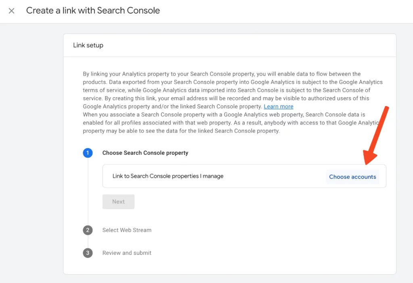The image size is (413, 283).
Task: Open the Choose accounts selector
Action: tap(353, 177)
